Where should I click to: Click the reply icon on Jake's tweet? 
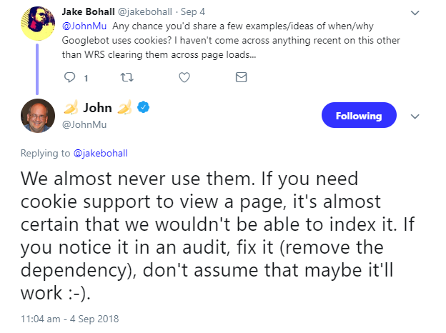[70, 76]
